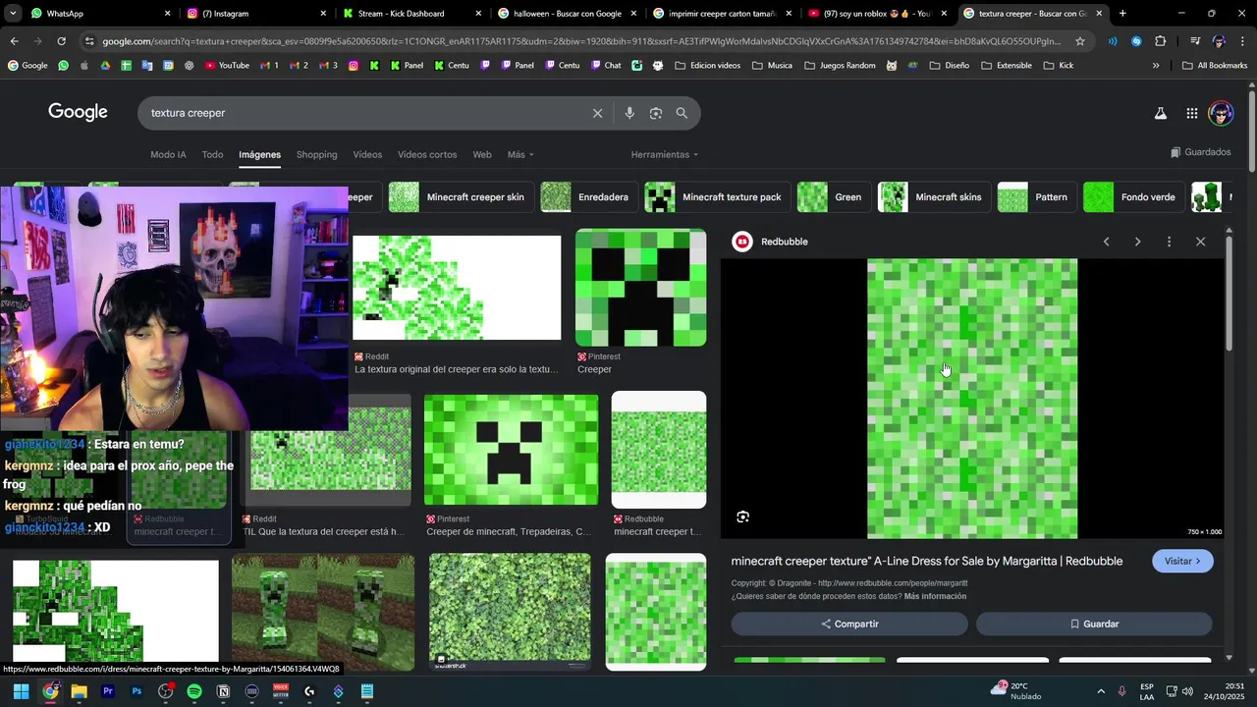Switch to the Modo IA tab

168,154
